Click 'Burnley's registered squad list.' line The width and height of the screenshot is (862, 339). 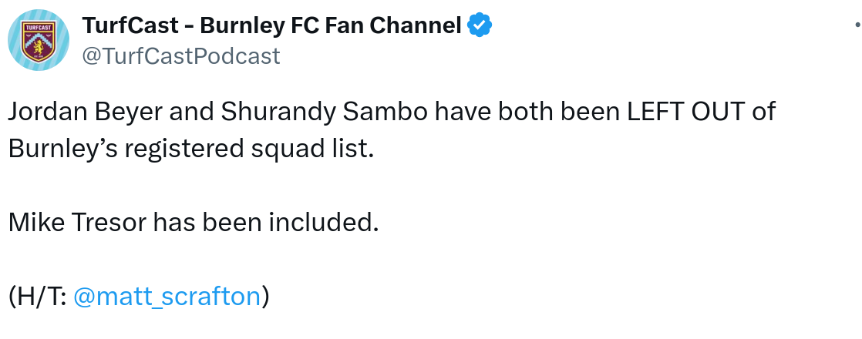tap(191, 149)
